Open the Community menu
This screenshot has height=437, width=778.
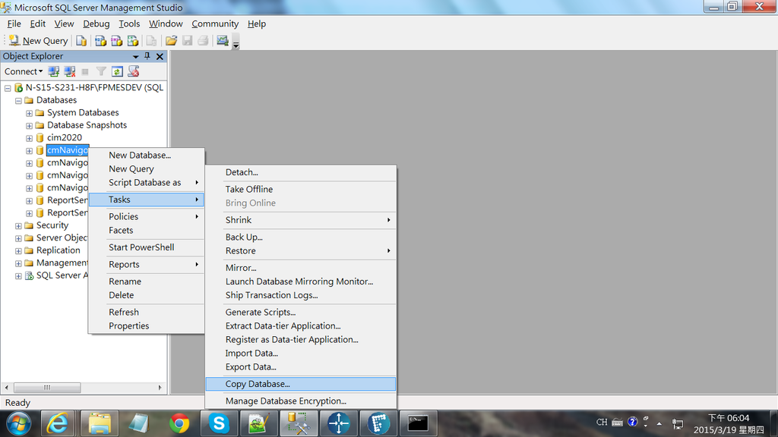point(215,24)
